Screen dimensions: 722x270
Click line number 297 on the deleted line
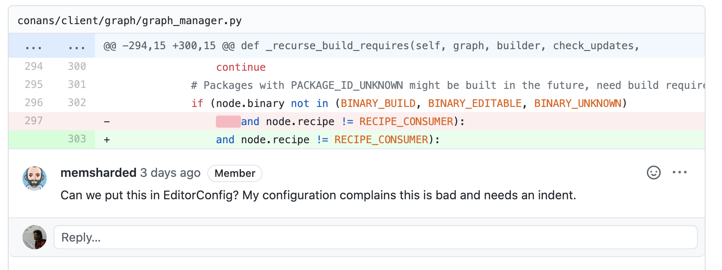(x=34, y=121)
